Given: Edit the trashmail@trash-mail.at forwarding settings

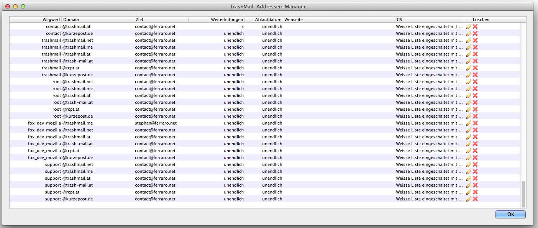Looking at the screenshot, I should (468, 61).
